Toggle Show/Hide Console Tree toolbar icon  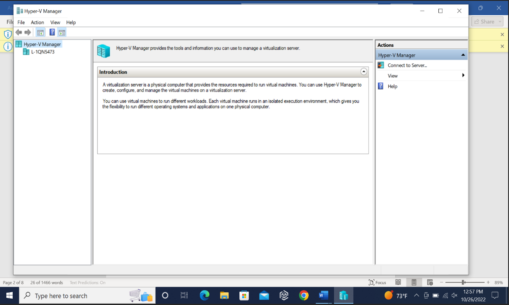pyautogui.click(x=40, y=32)
